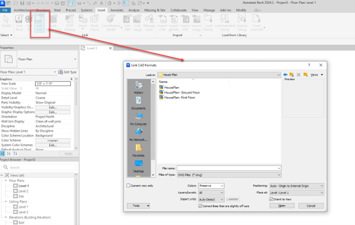Open the File menu tab
355x225 pixels.
(5, 10)
